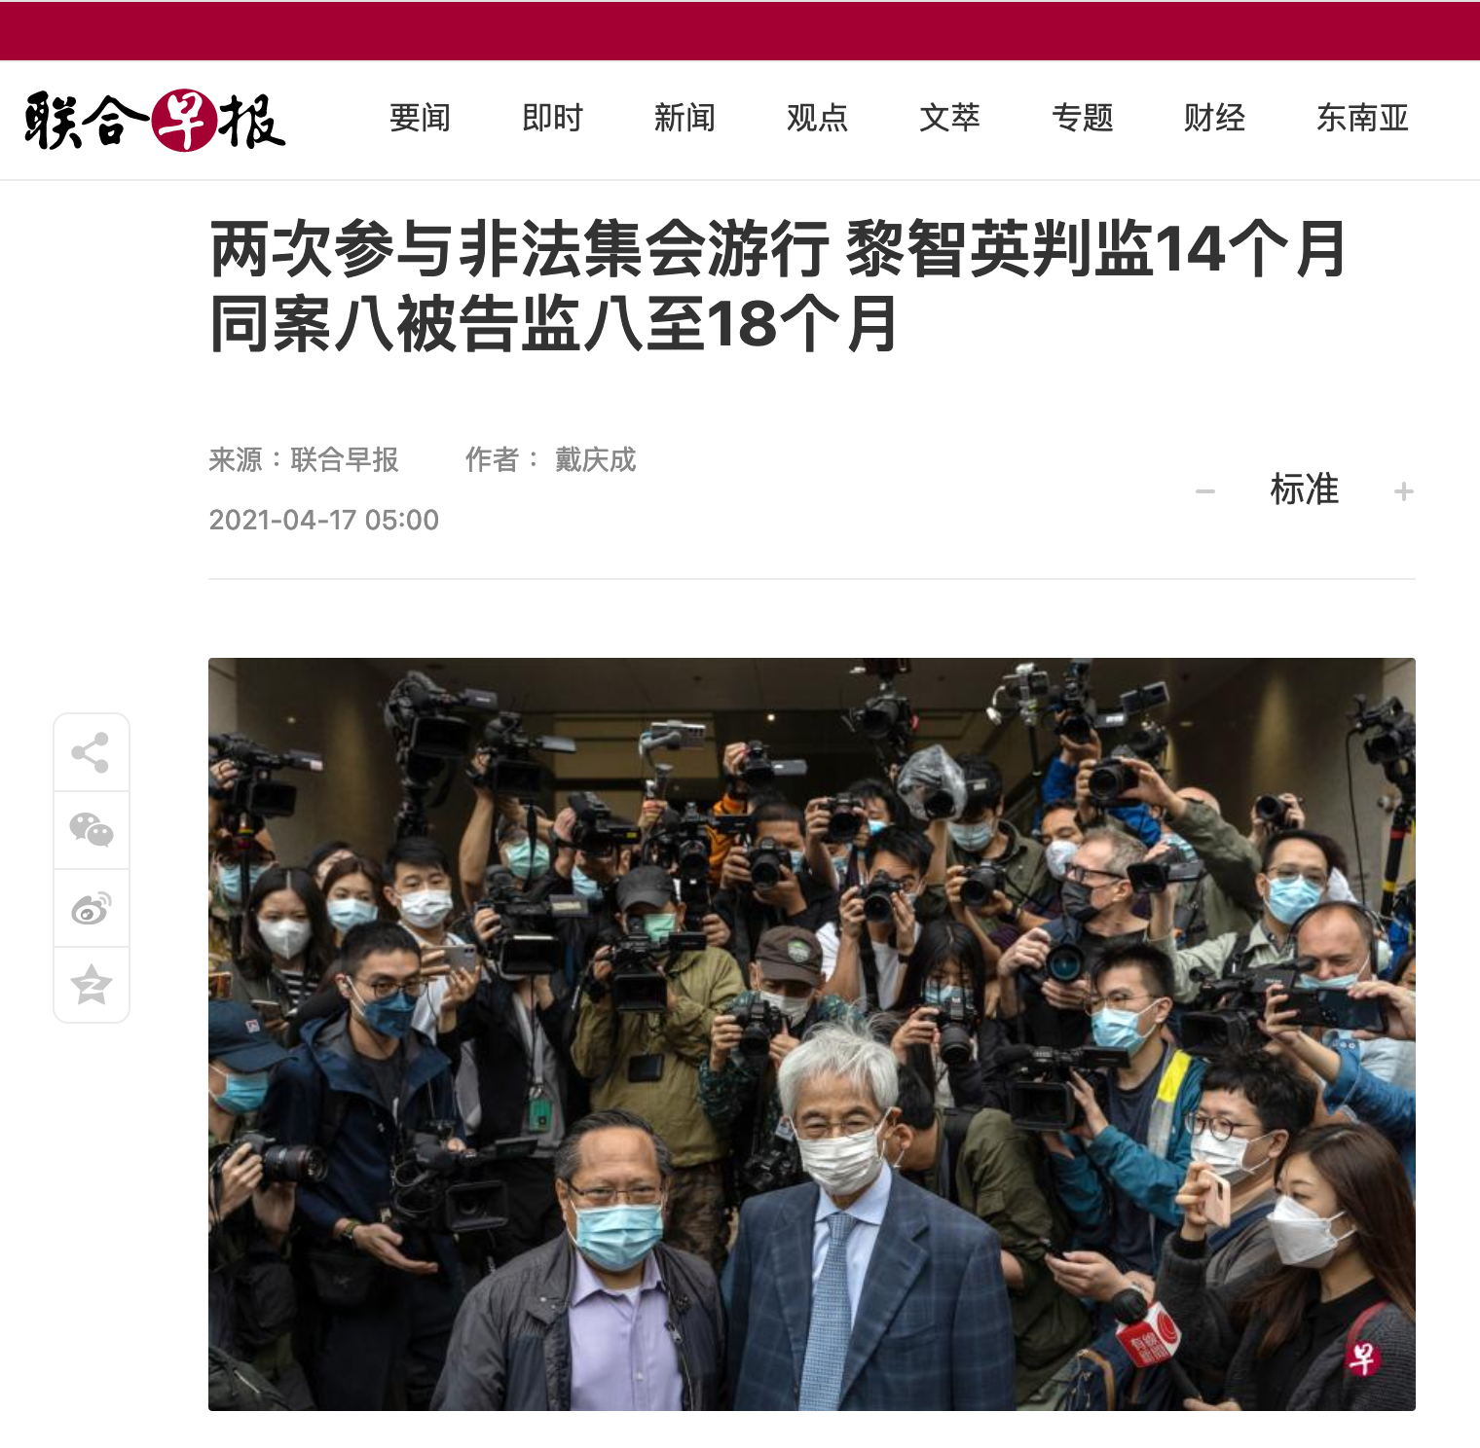
Task: Open the generic share icon
Action: [x=91, y=752]
